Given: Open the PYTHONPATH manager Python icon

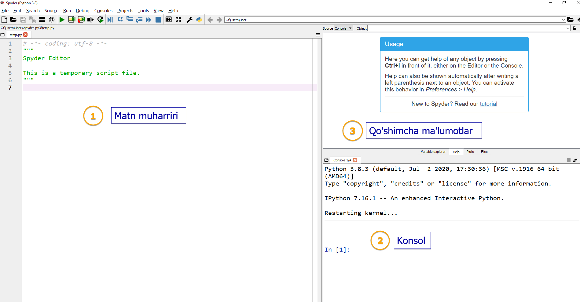Looking at the screenshot, I should click(199, 20).
